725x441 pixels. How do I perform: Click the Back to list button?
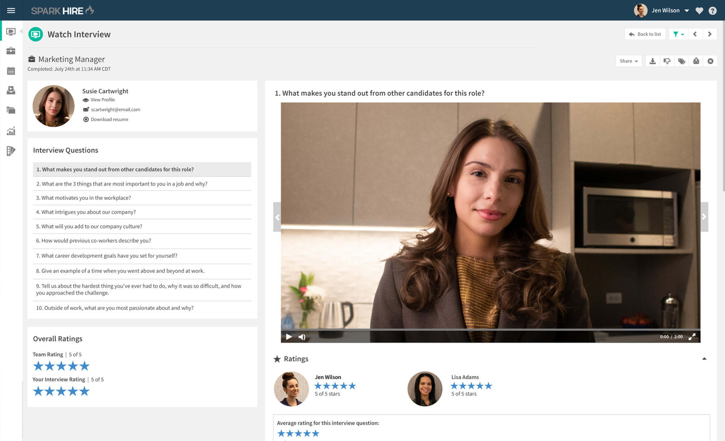tap(645, 34)
